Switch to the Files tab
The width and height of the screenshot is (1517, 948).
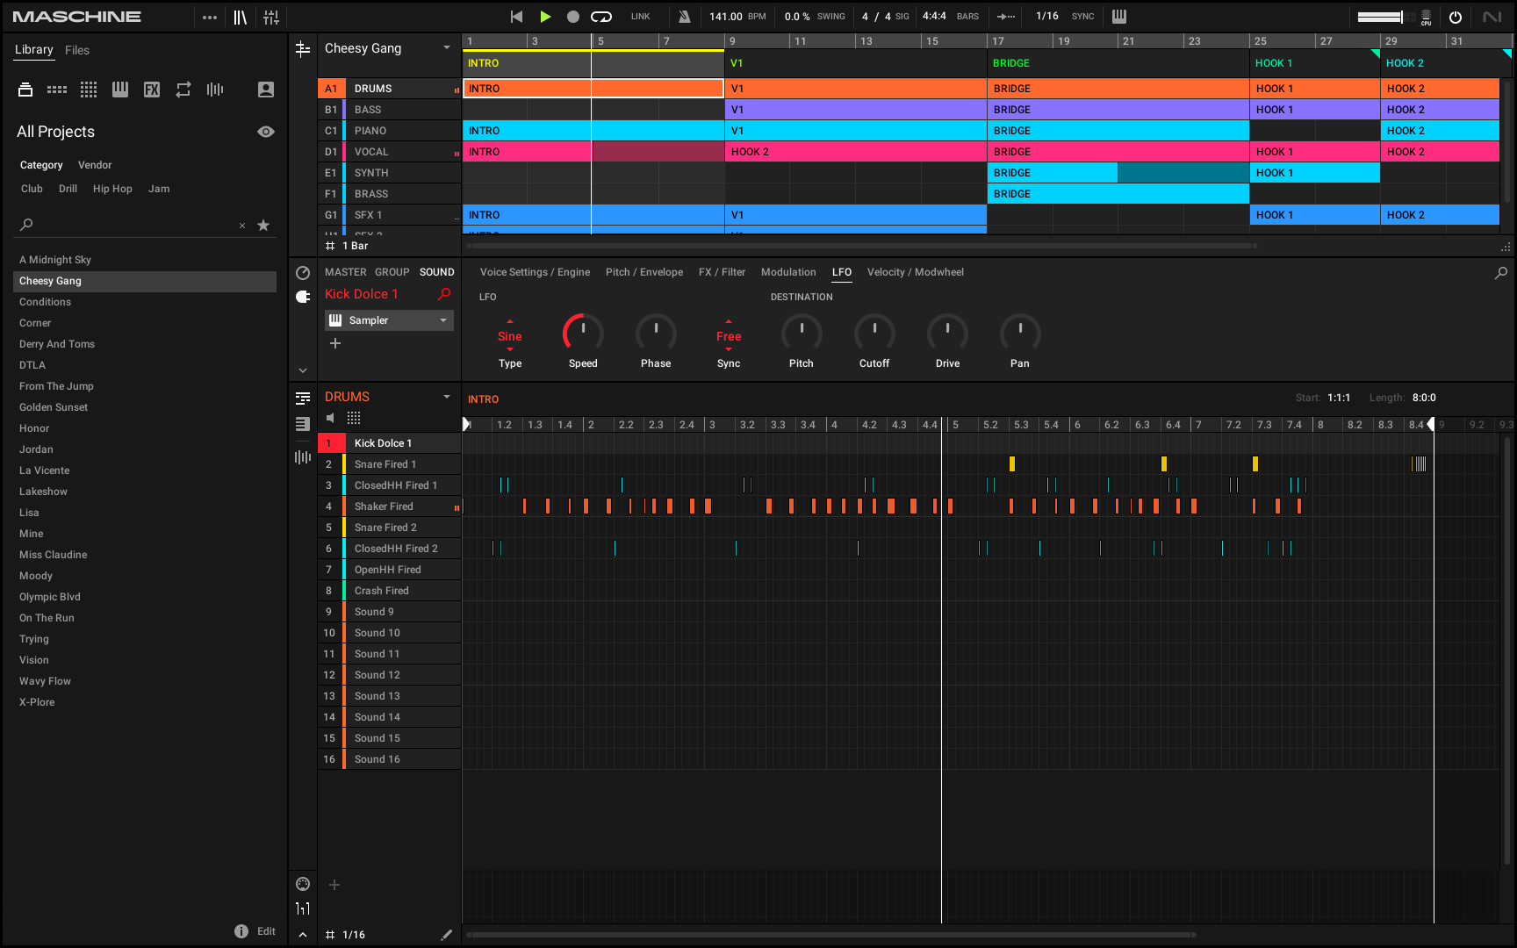pos(77,50)
